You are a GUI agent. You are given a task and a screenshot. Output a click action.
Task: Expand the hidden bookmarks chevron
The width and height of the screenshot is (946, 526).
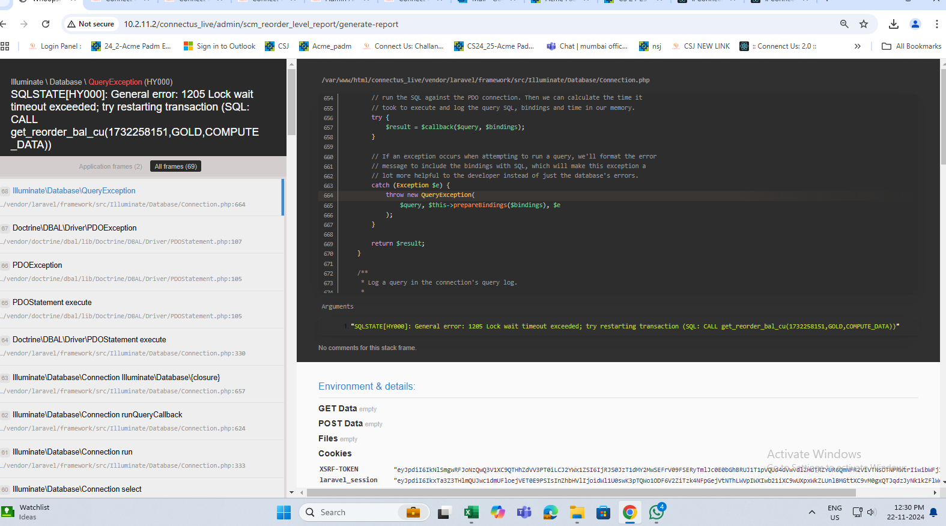[x=857, y=46]
